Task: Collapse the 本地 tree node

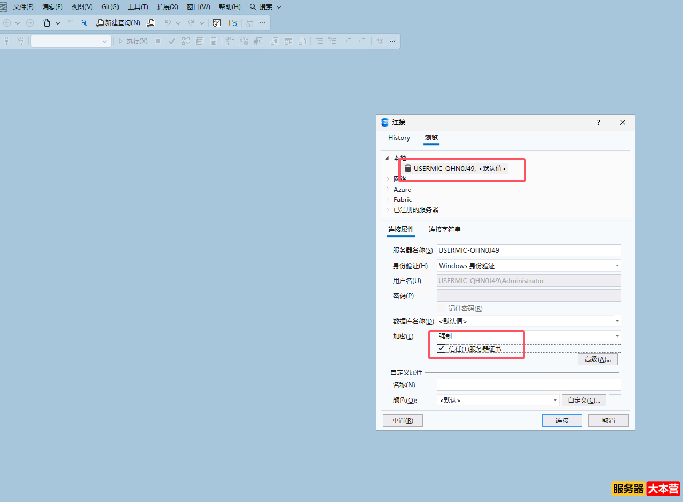Action: (x=387, y=158)
